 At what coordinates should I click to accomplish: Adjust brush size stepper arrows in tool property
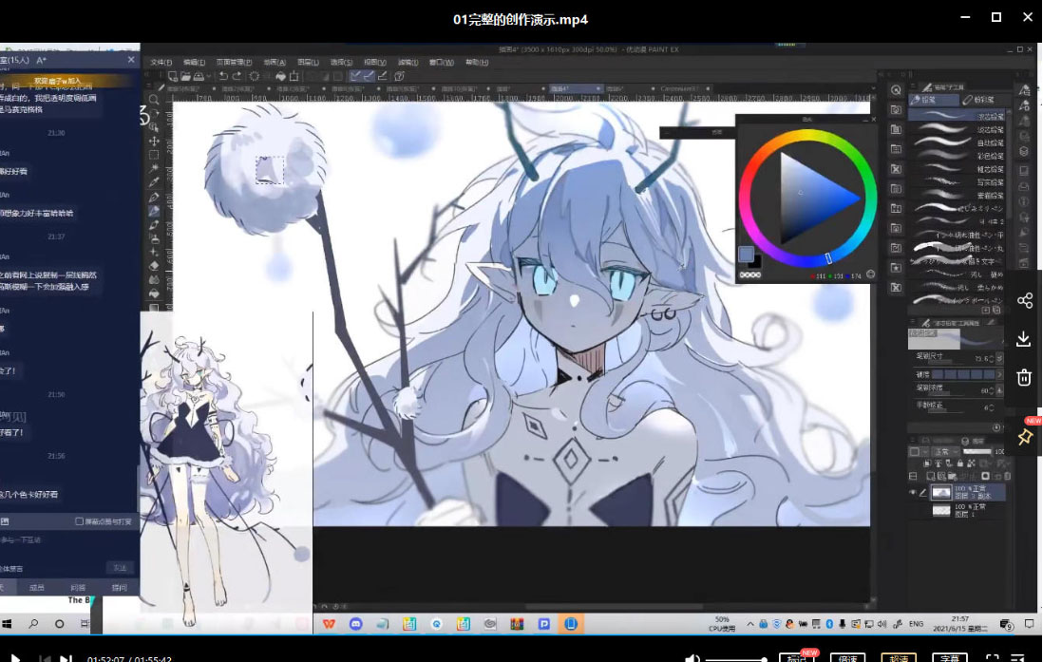(991, 359)
